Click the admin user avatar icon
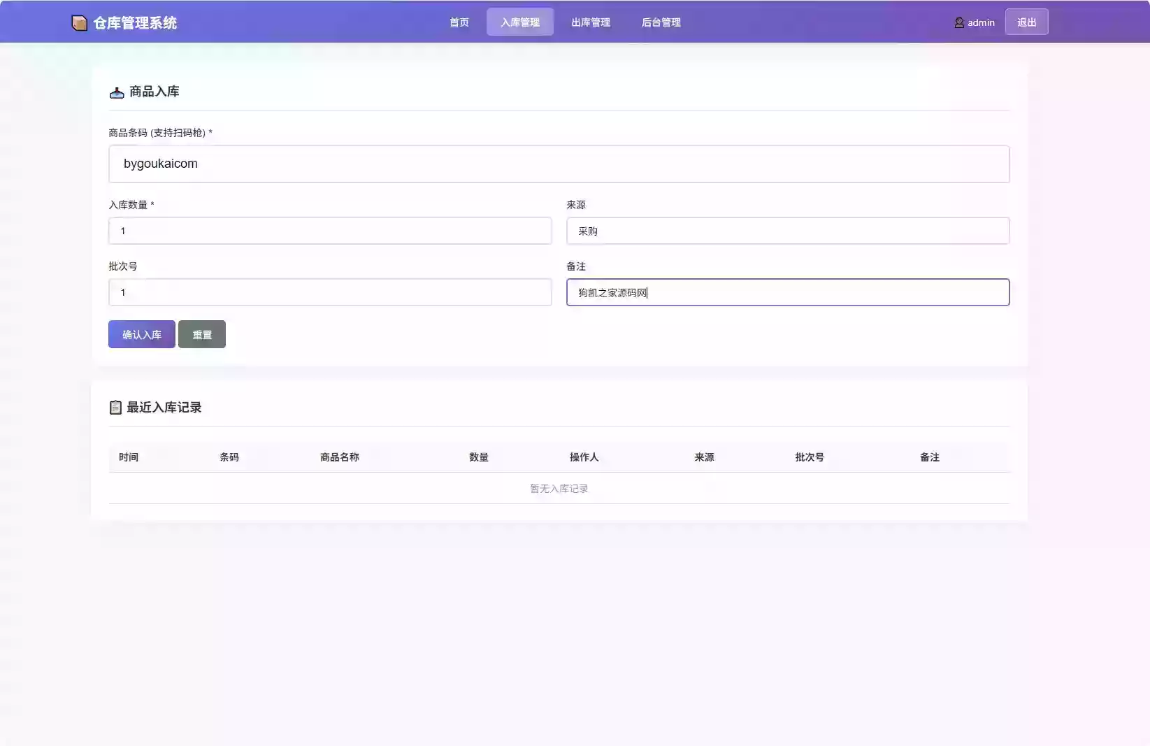Image resolution: width=1150 pixels, height=746 pixels. [x=959, y=22]
